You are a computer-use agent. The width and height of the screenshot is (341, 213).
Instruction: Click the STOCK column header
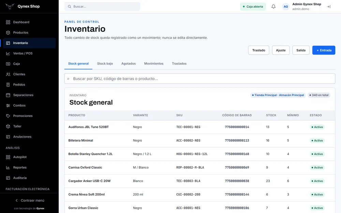[x=271, y=115]
